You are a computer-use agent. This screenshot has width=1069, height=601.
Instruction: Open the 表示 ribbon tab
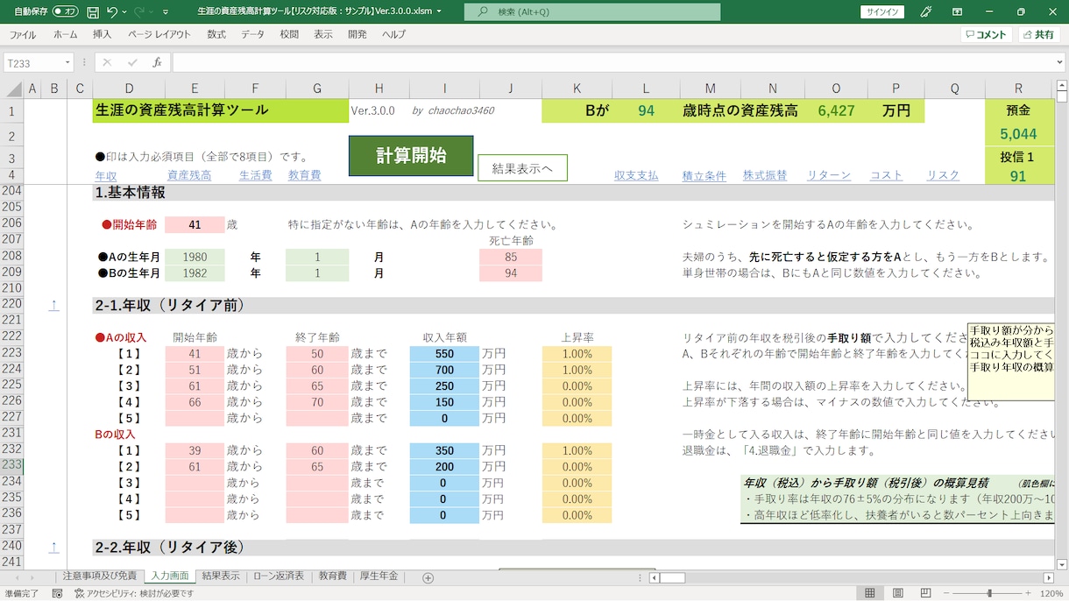coord(323,34)
